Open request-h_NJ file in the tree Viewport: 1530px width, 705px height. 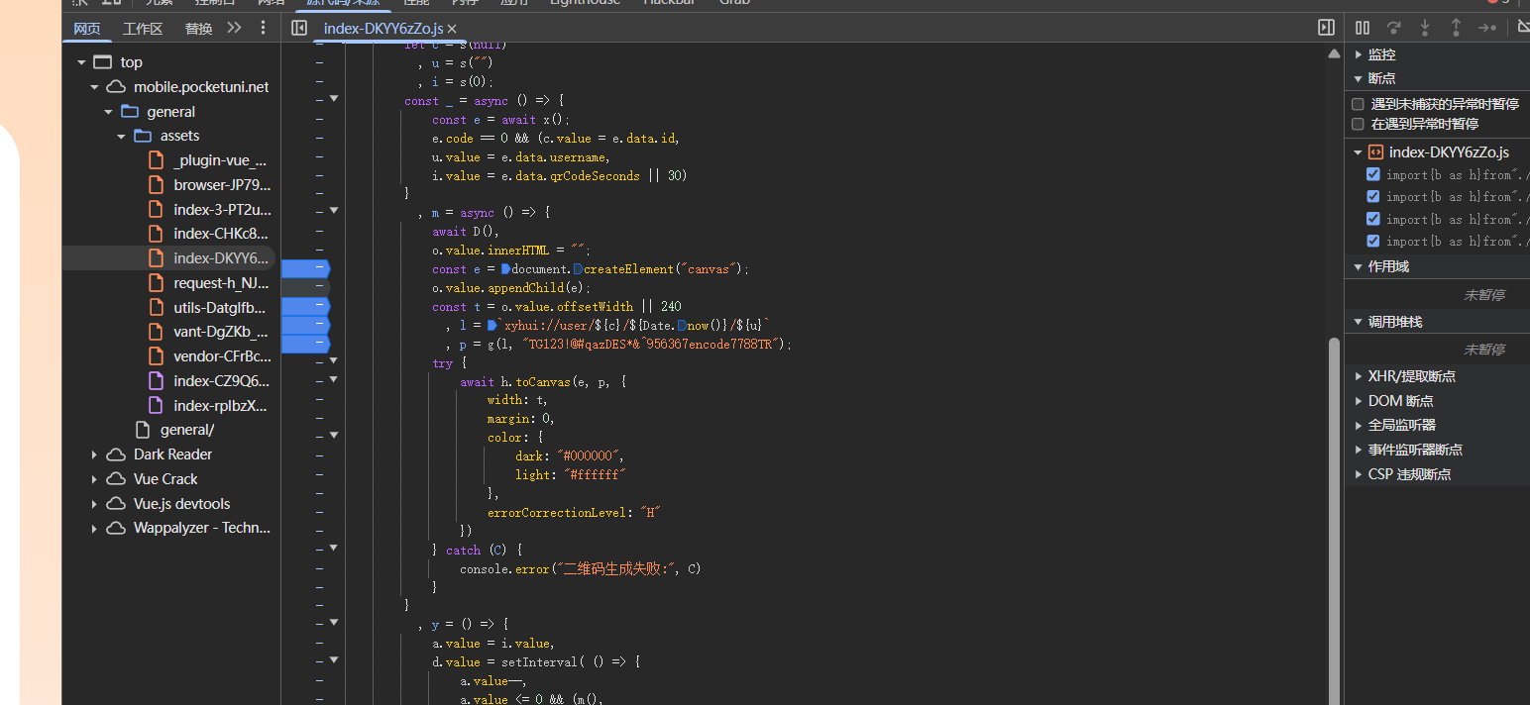[x=221, y=283]
